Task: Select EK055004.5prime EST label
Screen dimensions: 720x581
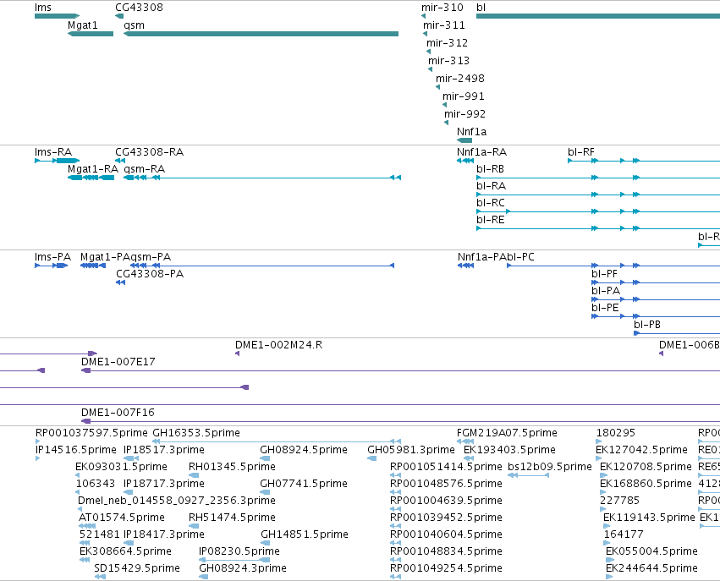Action: 651,551
